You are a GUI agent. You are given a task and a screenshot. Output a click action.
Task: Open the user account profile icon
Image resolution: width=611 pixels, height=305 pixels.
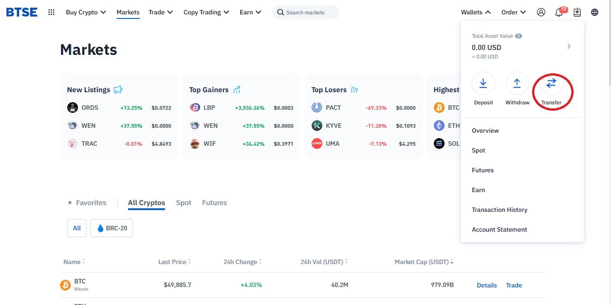pos(541,12)
